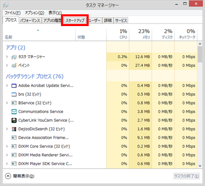205x186 pixels.
Task: Switch to the 詳細 tab
Action: point(108,20)
